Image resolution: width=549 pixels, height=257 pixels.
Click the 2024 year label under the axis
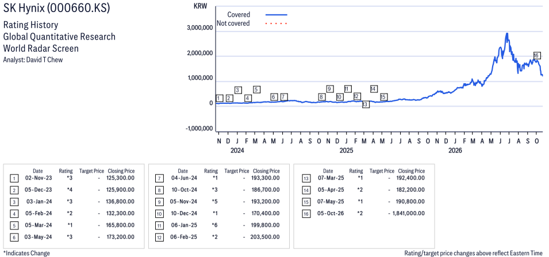coord(237,151)
